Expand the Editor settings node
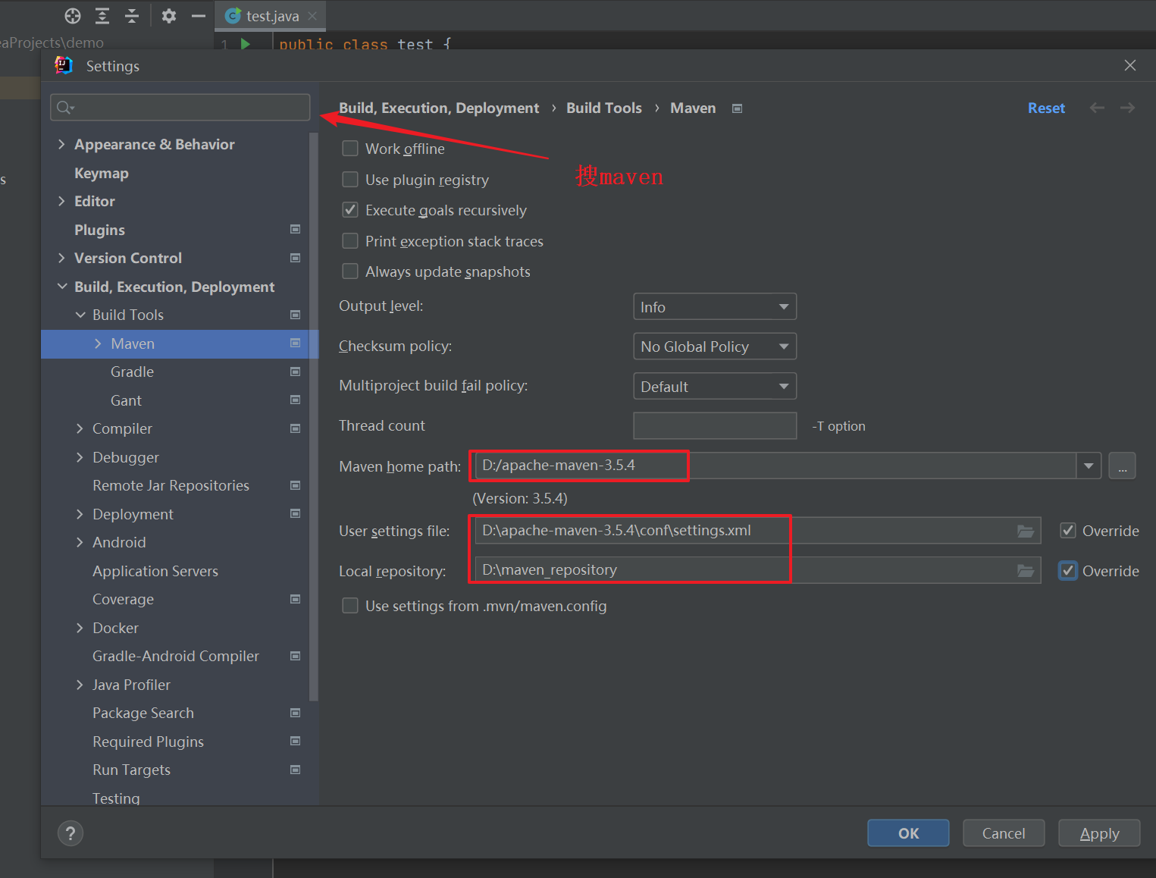The height and width of the screenshot is (878, 1156). (x=61, y=201)
